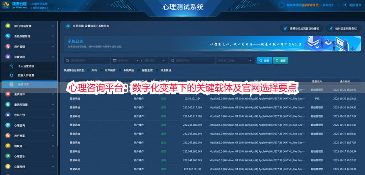
Task: Click the 健康云联 logo icon
Action: tap(5, 5)
